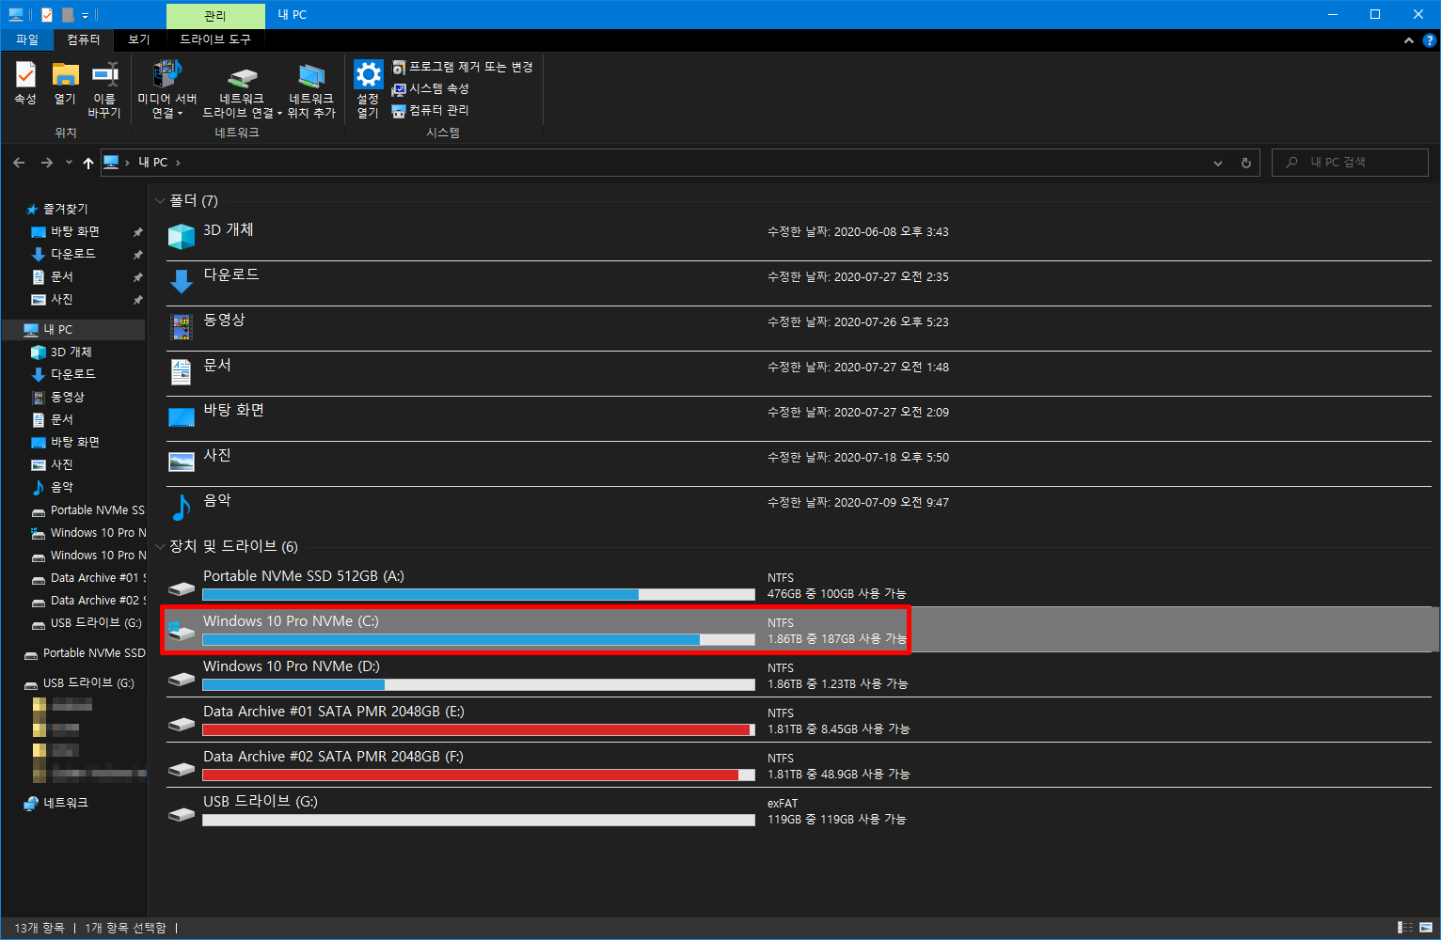Viewport: 1441px width, 940px height.
Task: Open 3D 개체 in the navigation tree
Action: tap(71, 352)
